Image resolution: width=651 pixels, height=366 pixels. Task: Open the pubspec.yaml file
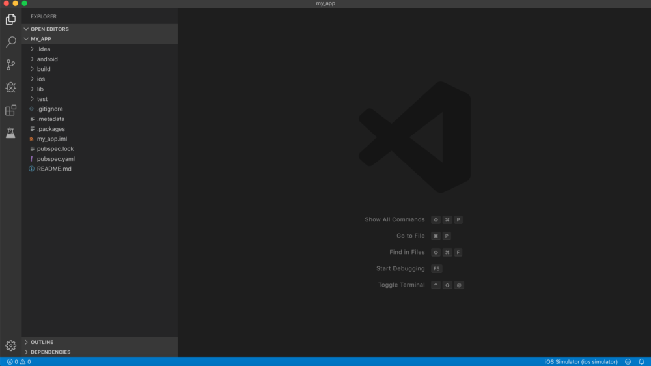[100, 159]
